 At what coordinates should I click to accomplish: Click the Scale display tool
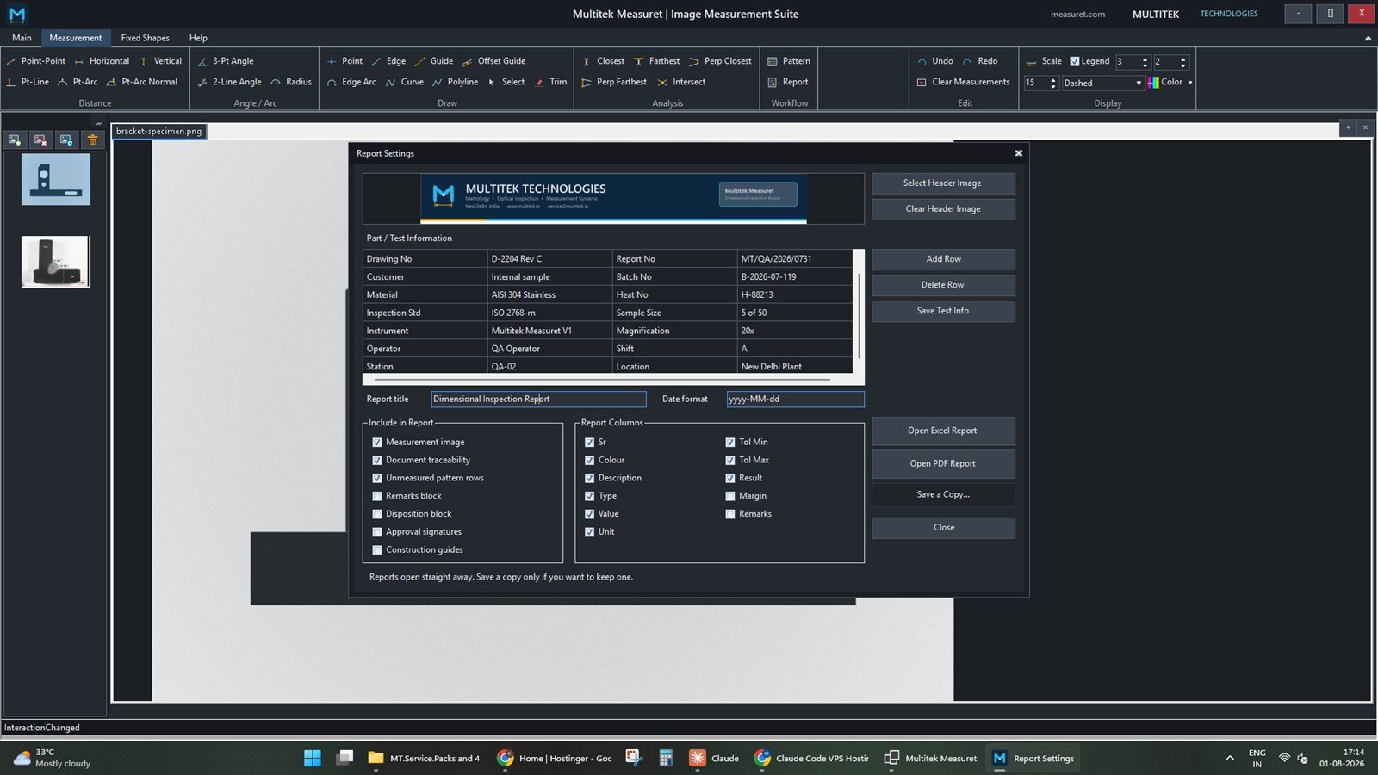click(1044, 61)
